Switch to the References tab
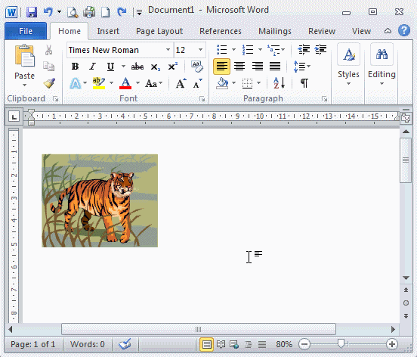Screen dimensions: 417x357 point(221,31)
